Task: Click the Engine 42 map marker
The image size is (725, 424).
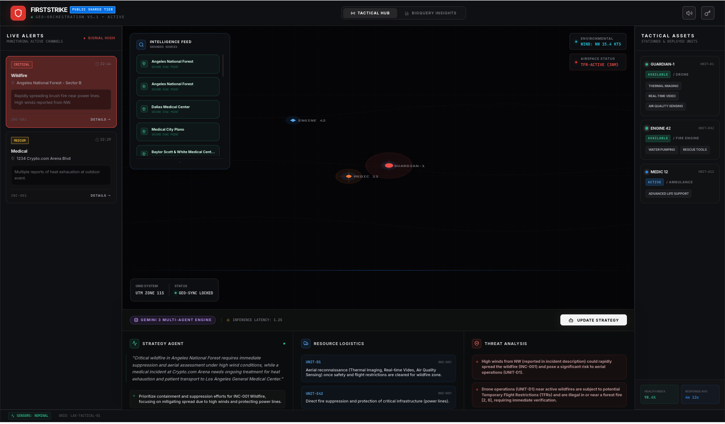Action: [293, 120]
